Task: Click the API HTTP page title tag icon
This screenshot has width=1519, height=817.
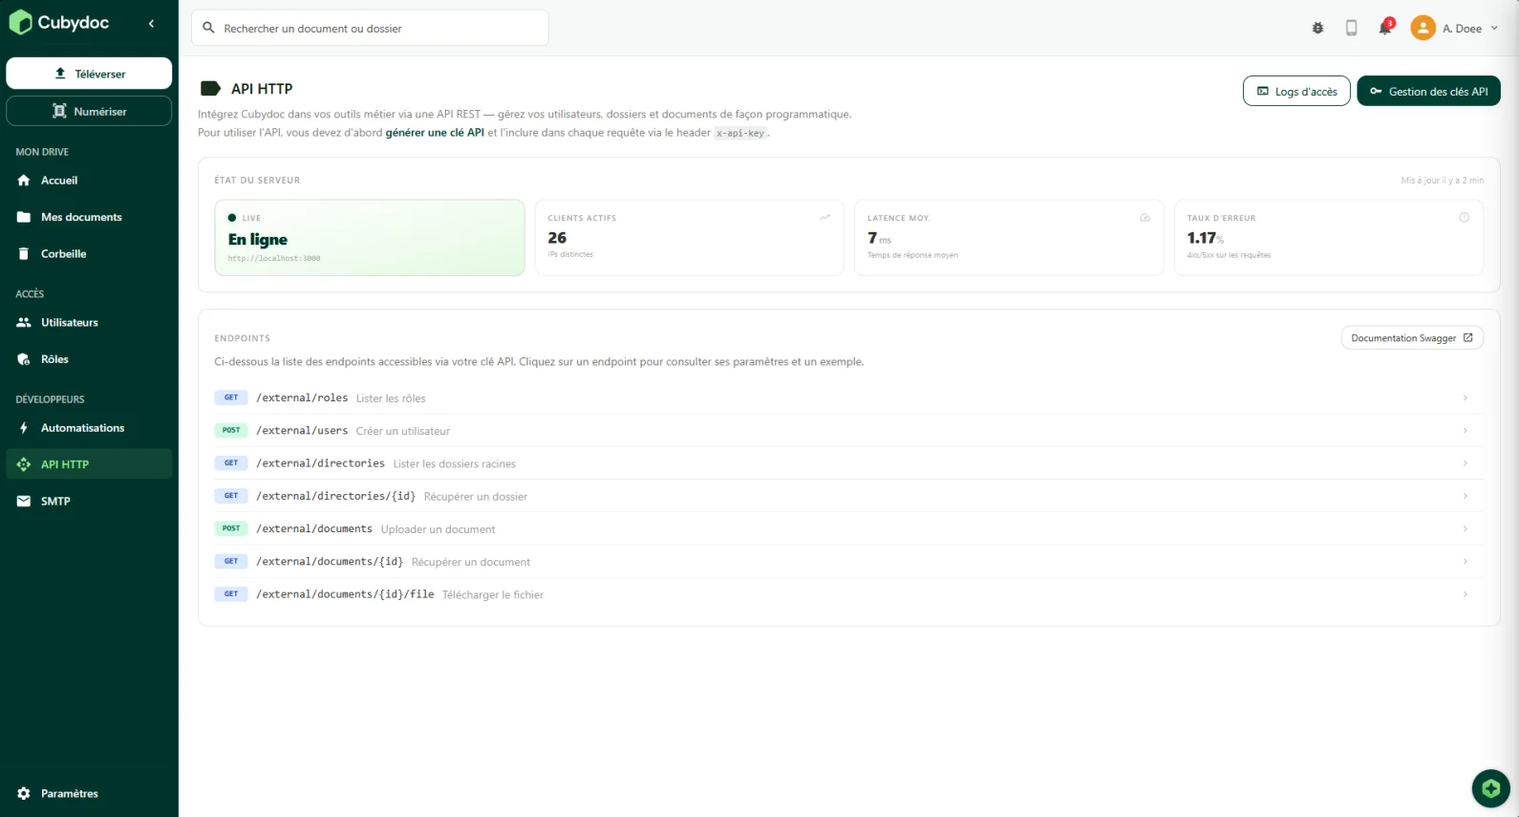Action: (210, 89)
